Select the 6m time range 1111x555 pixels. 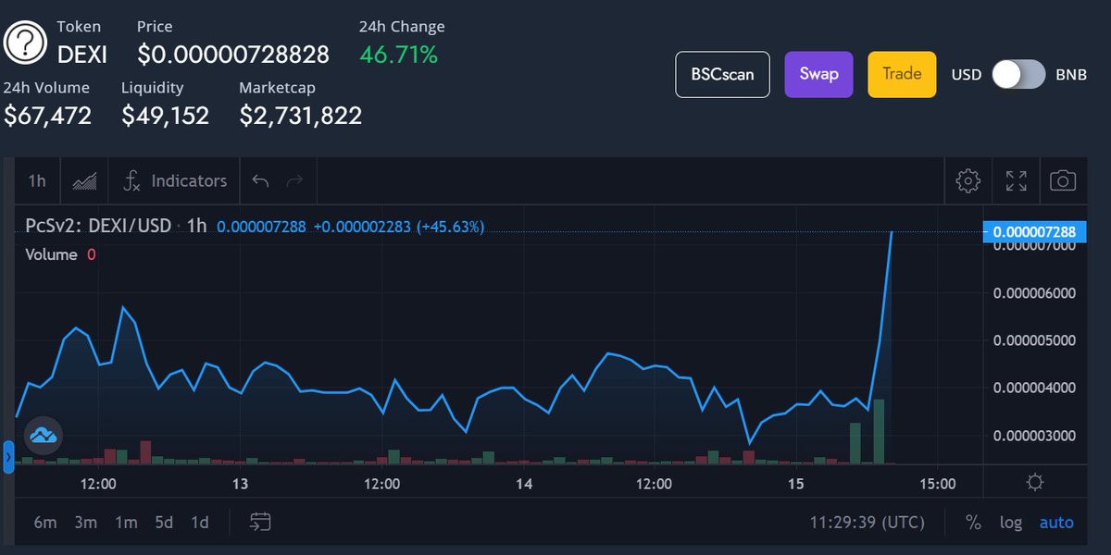tap(44, 523)
